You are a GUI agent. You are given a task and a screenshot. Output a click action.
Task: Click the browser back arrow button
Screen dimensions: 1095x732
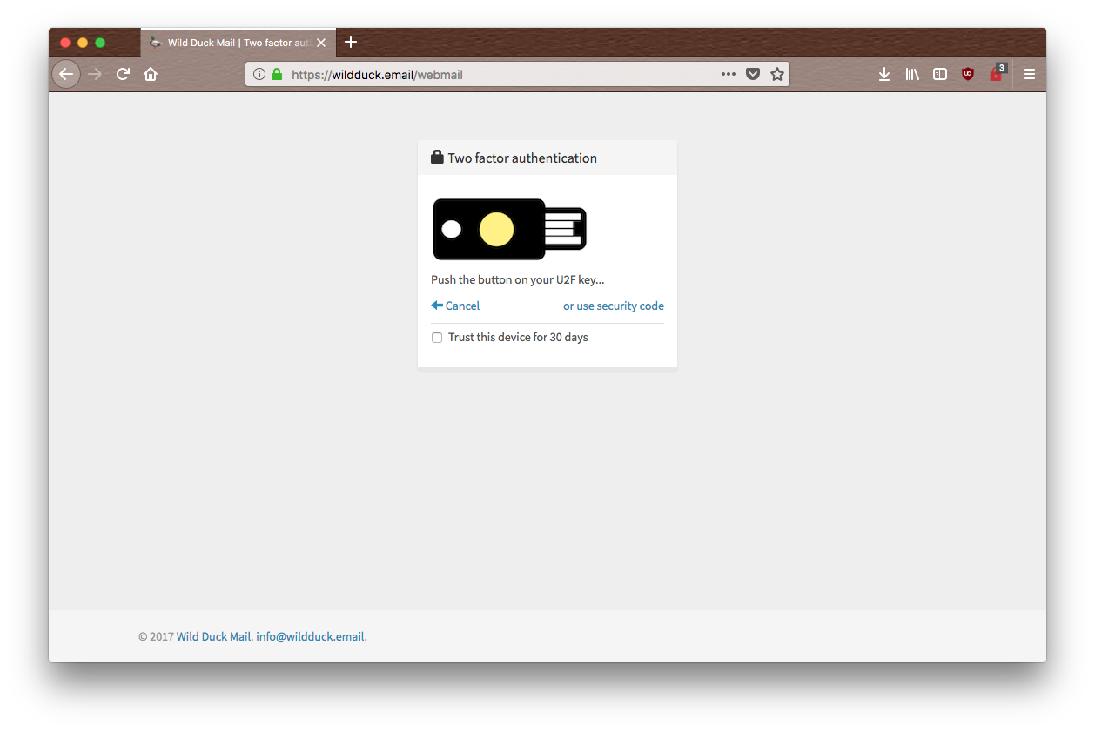pos(66,74)
